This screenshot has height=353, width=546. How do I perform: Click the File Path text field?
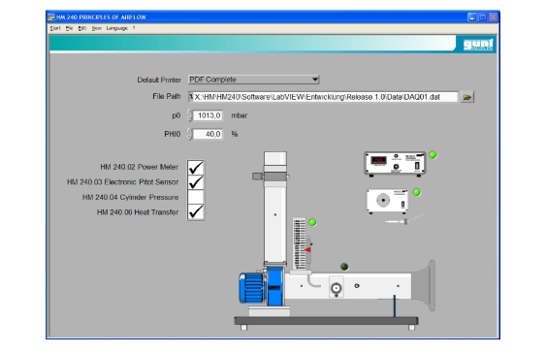(x=323, y=97)
